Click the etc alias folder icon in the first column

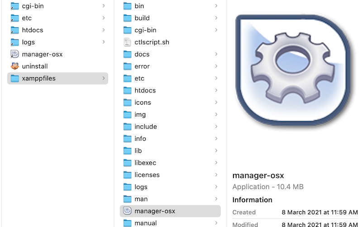tap(15, 18)
